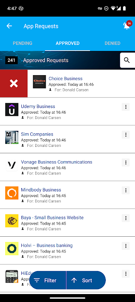The width and height of the screenshot is (135, 302).
Task: Open Mindbody Business options menu
Action: 126,190
